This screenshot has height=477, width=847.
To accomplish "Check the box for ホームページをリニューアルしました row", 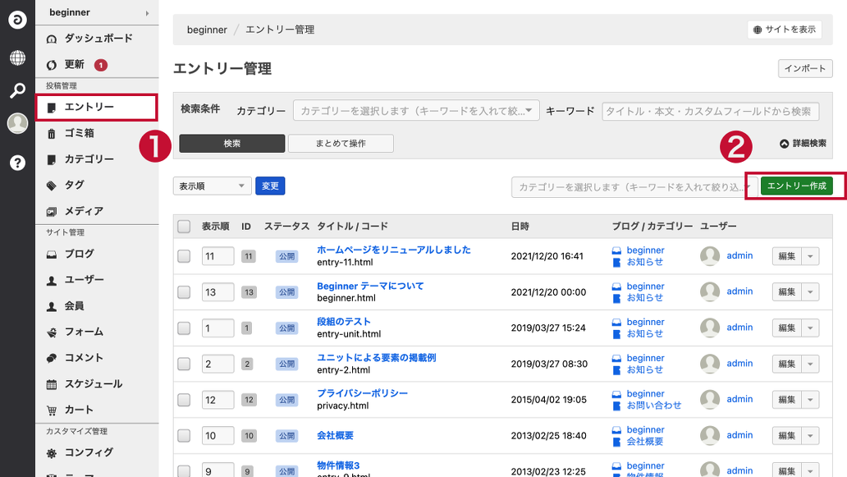I will pyautogui.click(x=184, y=256).
